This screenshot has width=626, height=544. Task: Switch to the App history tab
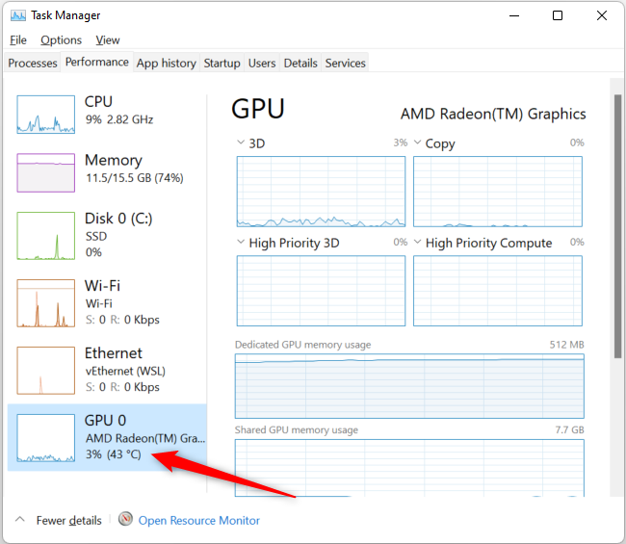tap(166, 63)
